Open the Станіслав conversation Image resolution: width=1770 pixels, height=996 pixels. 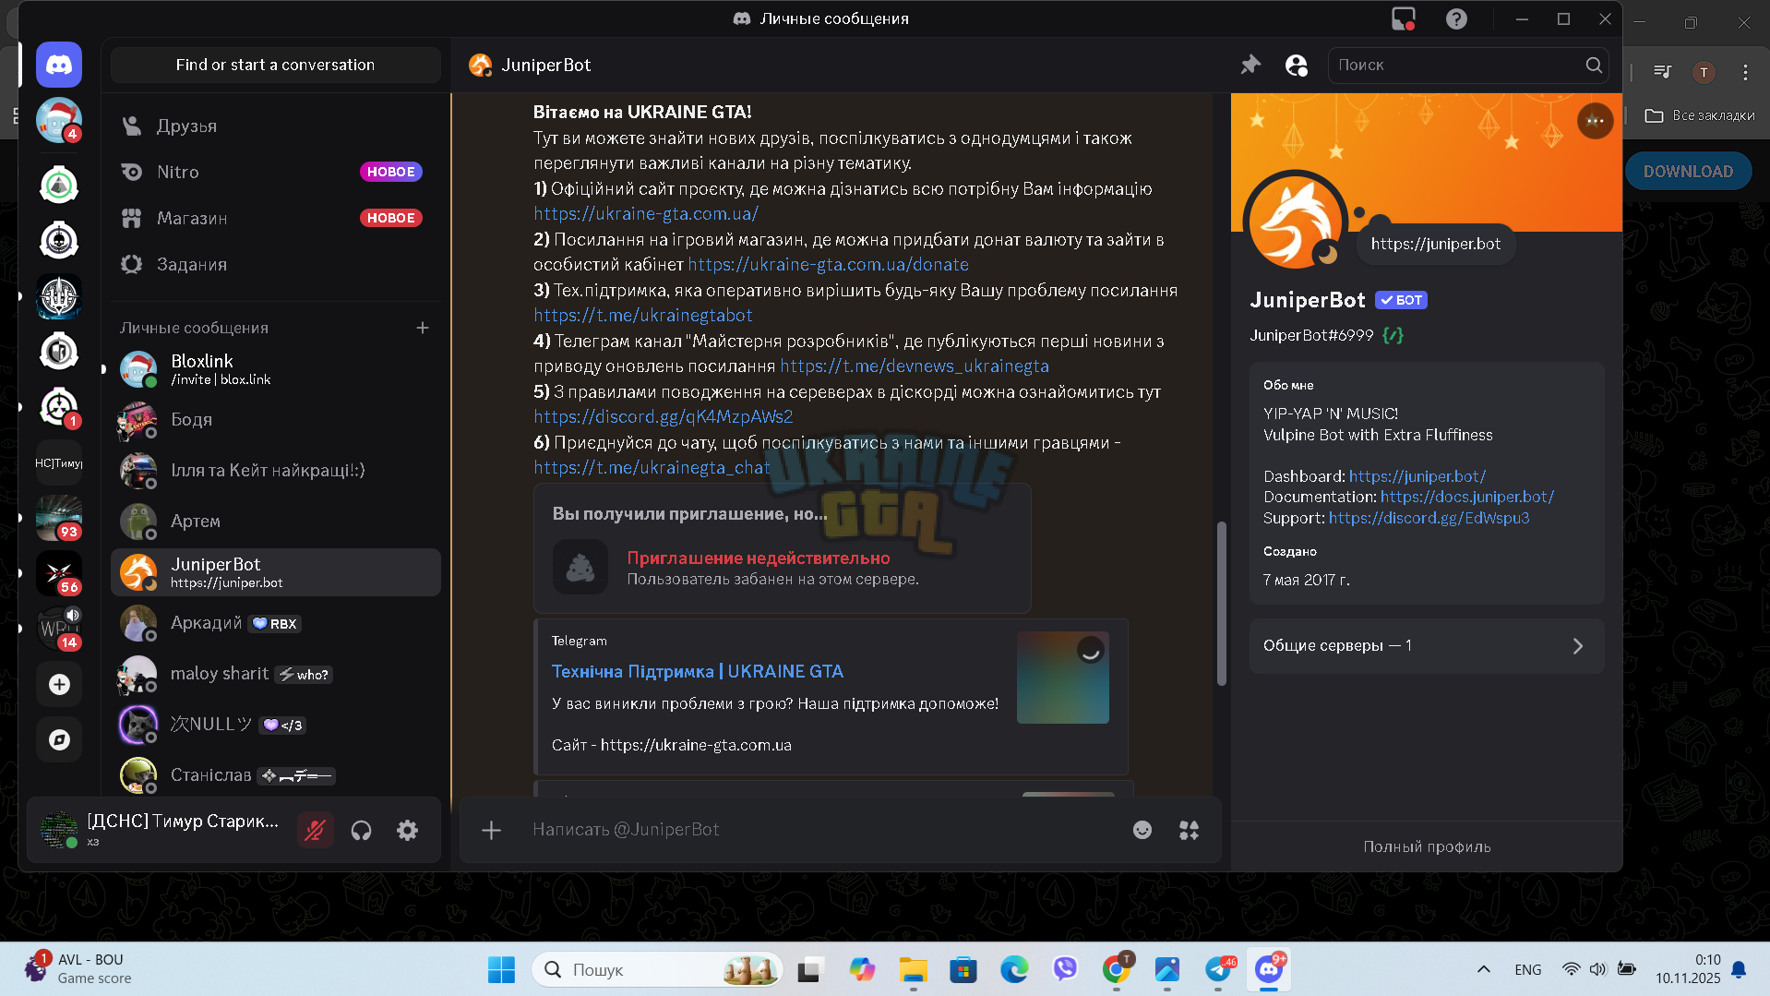pos(275,775)
